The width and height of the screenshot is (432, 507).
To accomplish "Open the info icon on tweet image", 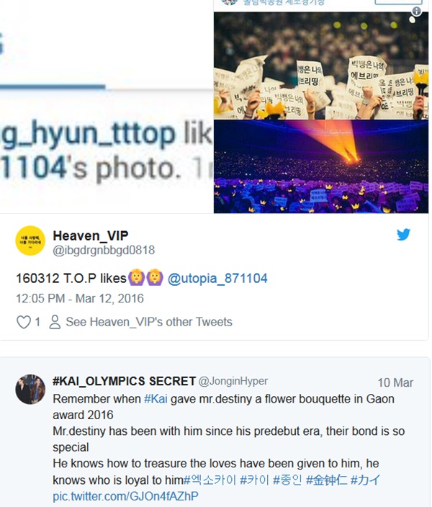I will 416,12.
